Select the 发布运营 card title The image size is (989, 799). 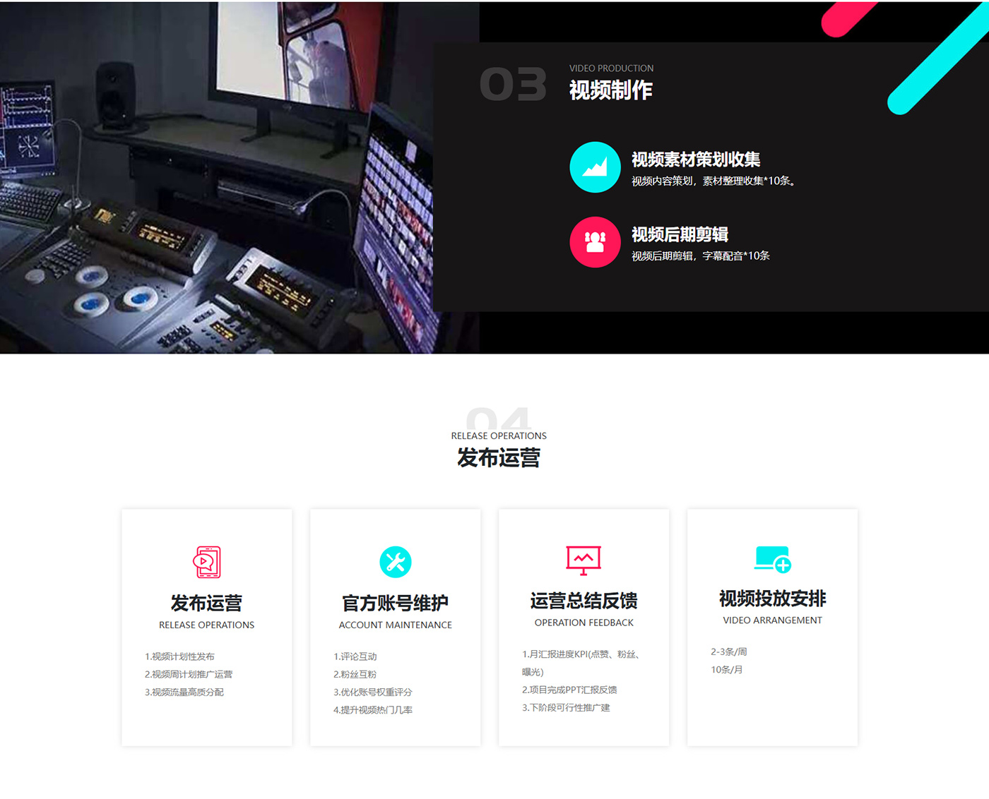pyautogui.click(x=207, y=603)
